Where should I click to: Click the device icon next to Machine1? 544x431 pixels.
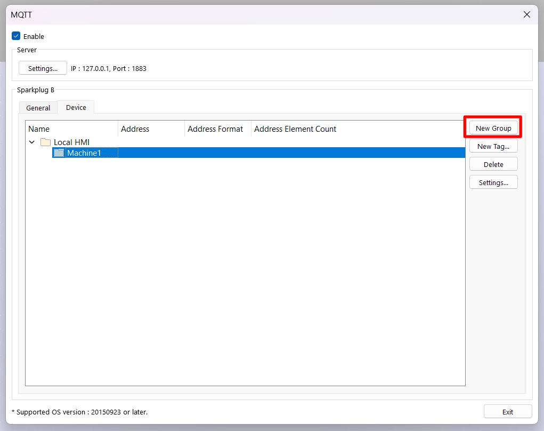pyautogui.click(x=59, y=153)
